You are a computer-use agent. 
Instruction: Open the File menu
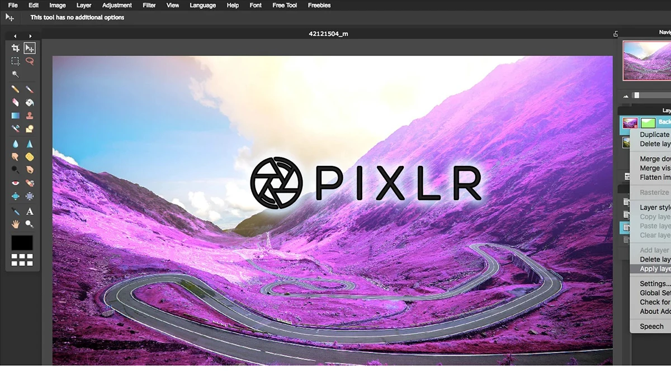[13, 5]
